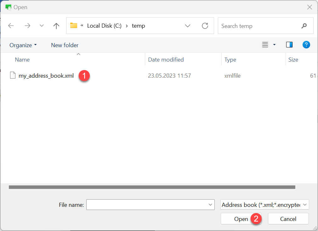Click the Back navigation arrow
Viewport: 318px width, 231px height.
tap(11, 26)
